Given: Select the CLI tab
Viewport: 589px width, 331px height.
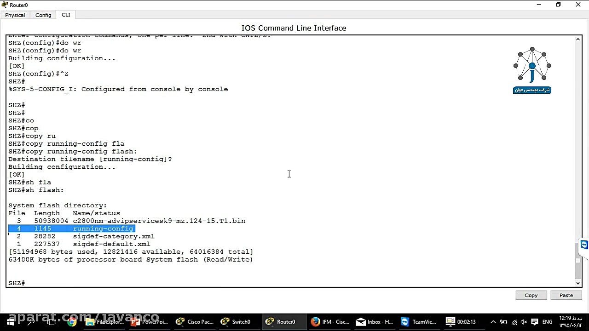Looking at the screenshot, I should (x=66, y=15).
